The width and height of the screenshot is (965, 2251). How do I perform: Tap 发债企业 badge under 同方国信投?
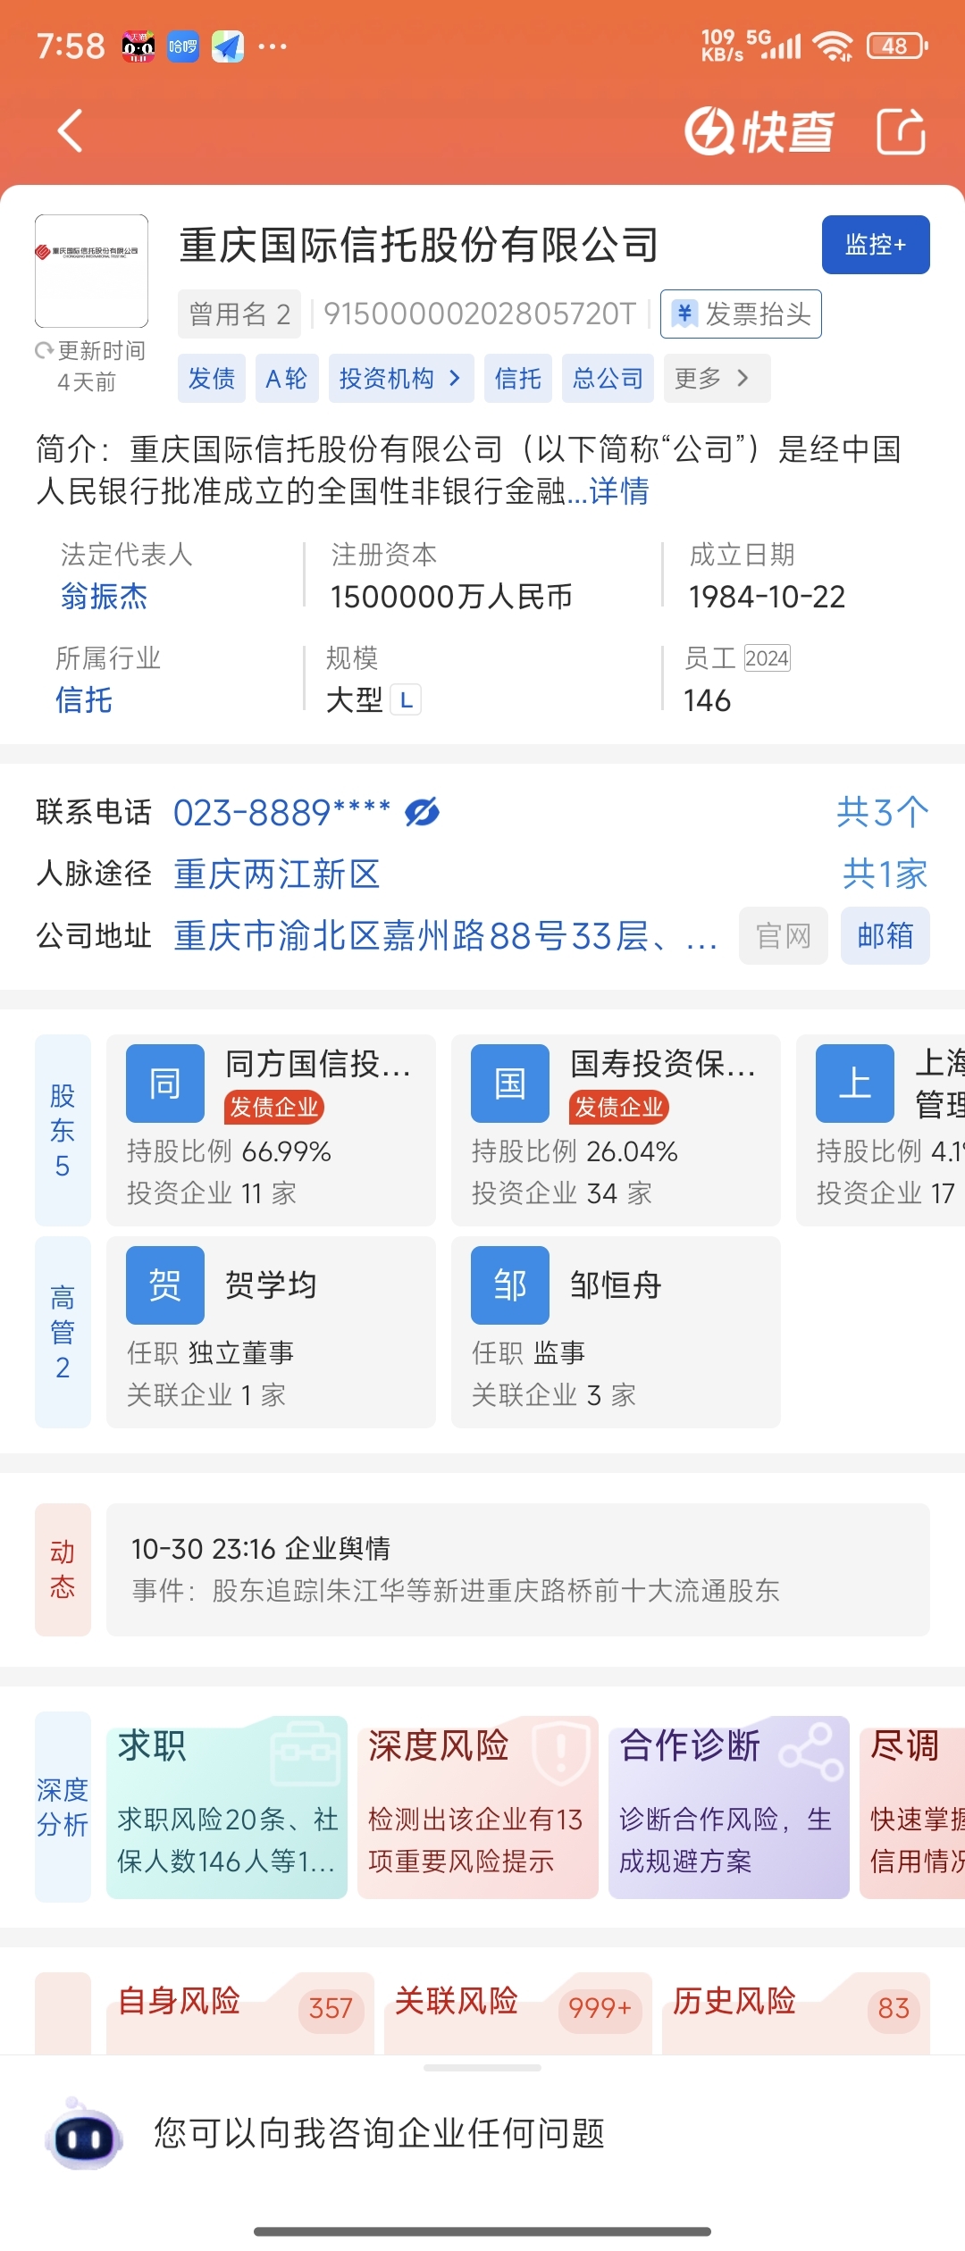tap(274, 1107)
